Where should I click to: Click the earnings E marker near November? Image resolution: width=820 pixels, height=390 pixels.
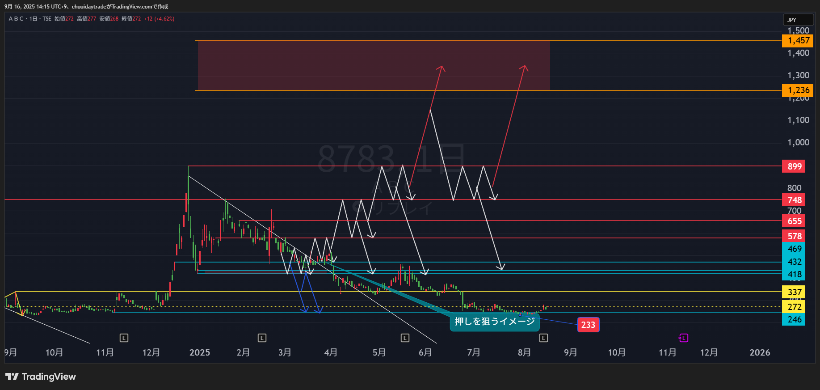[x=124, y=338]
